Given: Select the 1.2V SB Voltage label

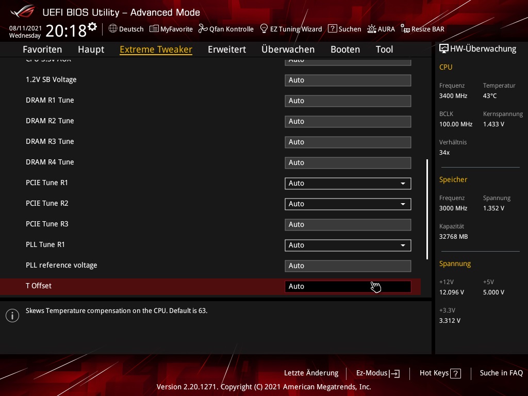Looking at the screenshot, I should pos(51,79).
